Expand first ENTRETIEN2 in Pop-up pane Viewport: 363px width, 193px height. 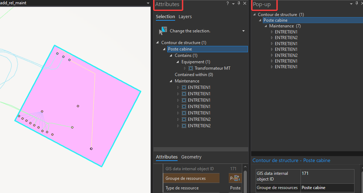tap(272, 38)
